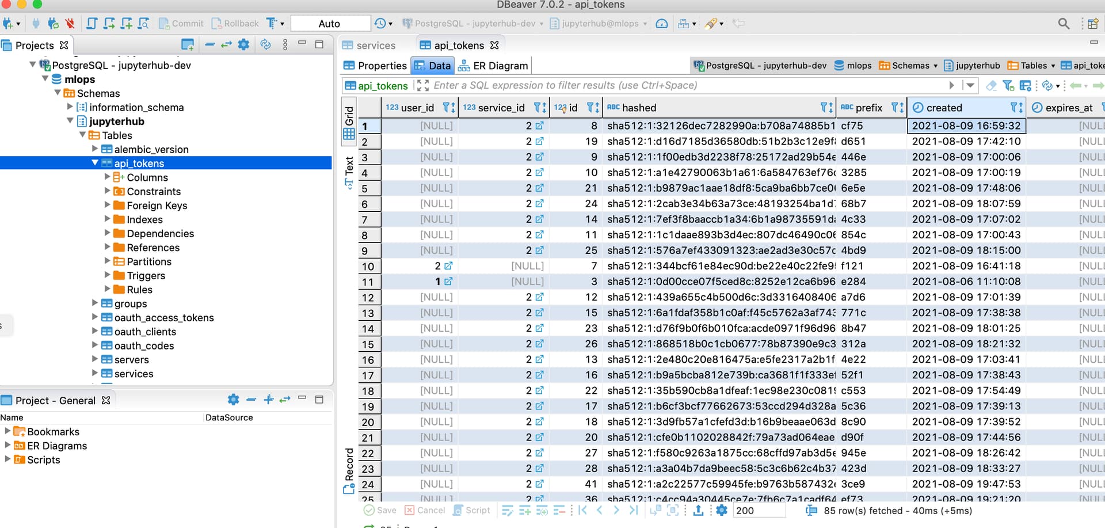This screenshot has width=1105, height=528.
Task: Open perspective icon at toolbar far right
Action: point(1093,24)
